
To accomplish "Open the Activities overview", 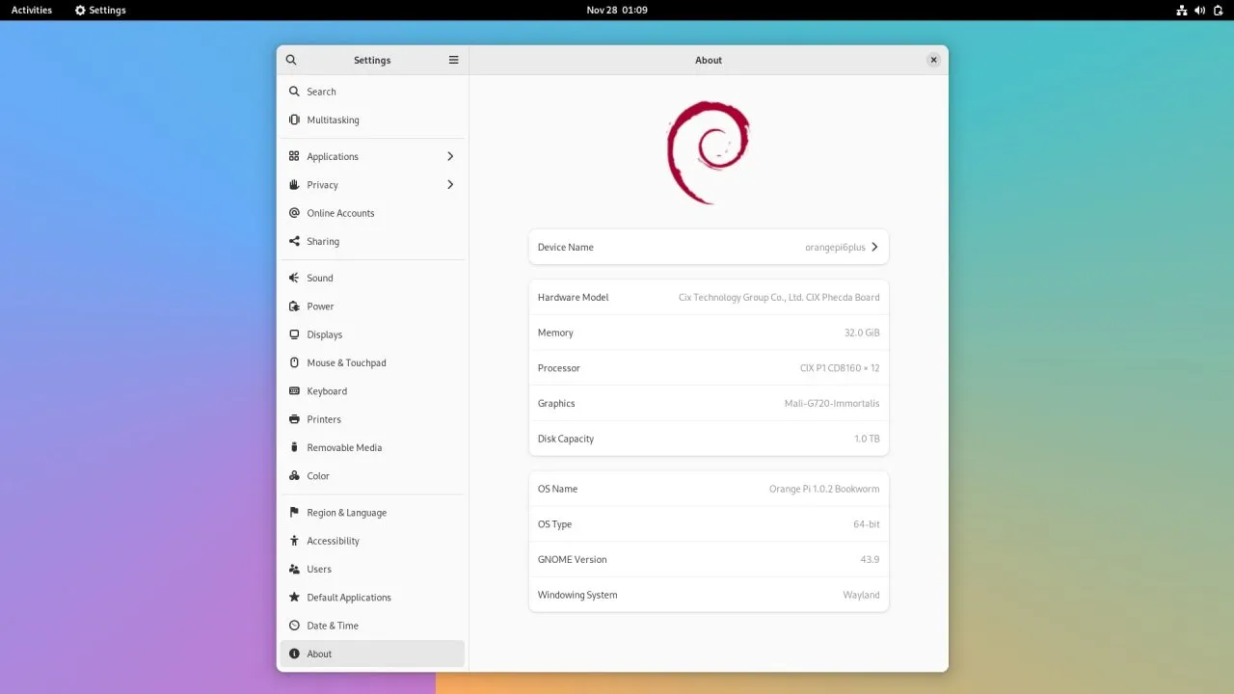I will pyautogui.click(x=31, y=10).
